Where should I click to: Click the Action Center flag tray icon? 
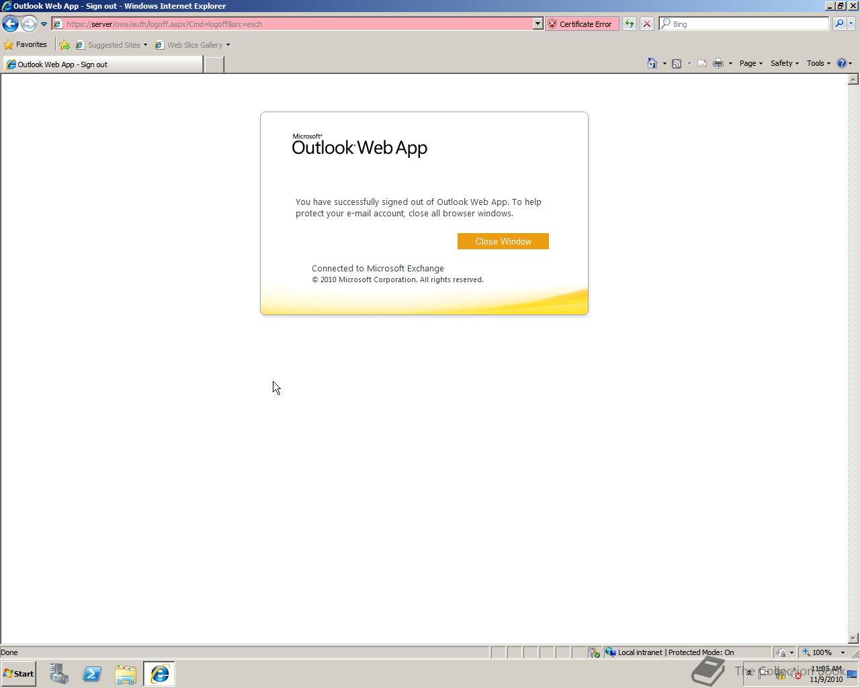pyautogui.click(x=764, y=673)
